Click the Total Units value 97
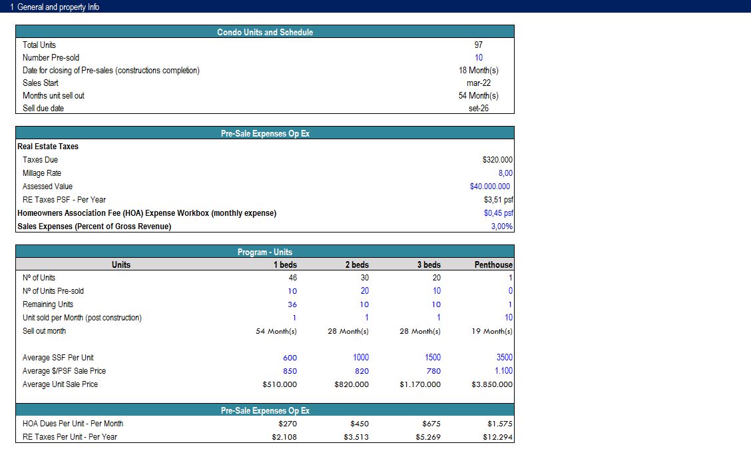Image resolution: width=751 pixels, height=449 pixels. [x=479, y=45]
